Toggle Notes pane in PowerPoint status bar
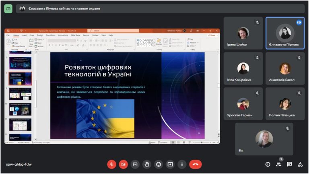 [152, 142]
